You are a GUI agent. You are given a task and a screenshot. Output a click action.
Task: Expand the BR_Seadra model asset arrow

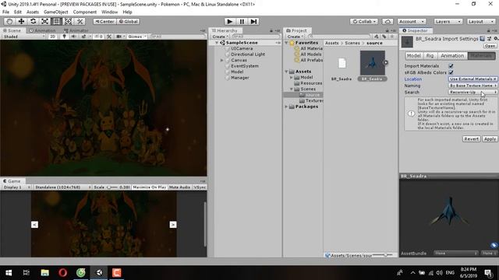(x=385, y=62)
